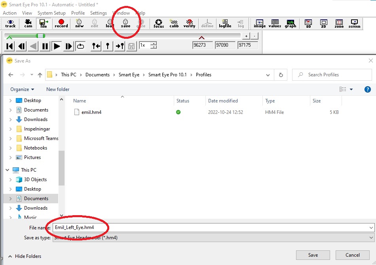Click the track toolbar icon
This screenshot has height=265, width=376.
pos(10,23)
